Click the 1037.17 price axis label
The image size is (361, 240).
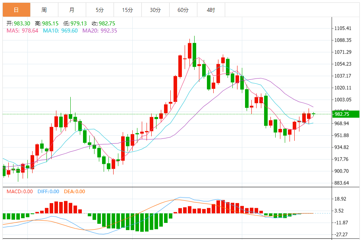(343, 76)
